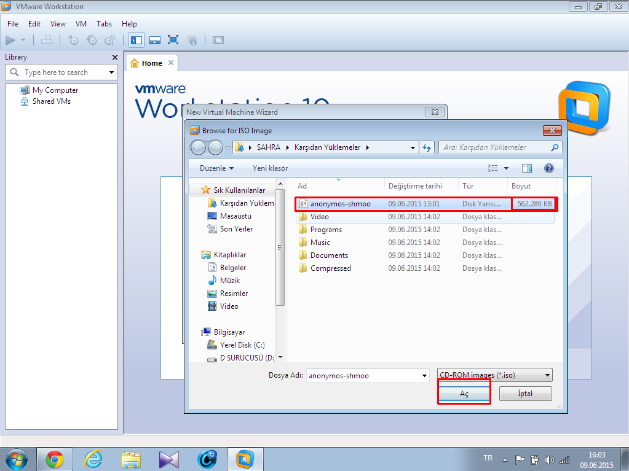
Task: Open the Help menu
Action: pyautogui.click(x=129, y=24)
